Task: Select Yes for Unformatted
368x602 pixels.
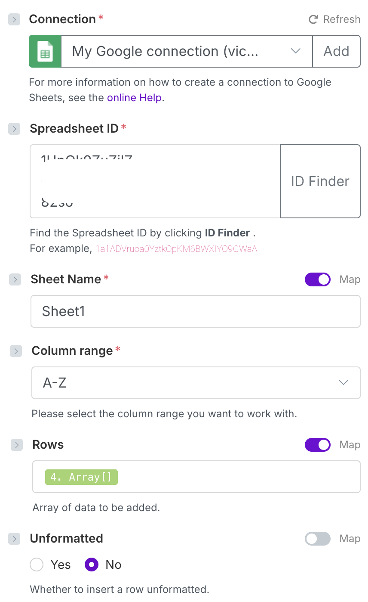Action: [37, 565]
